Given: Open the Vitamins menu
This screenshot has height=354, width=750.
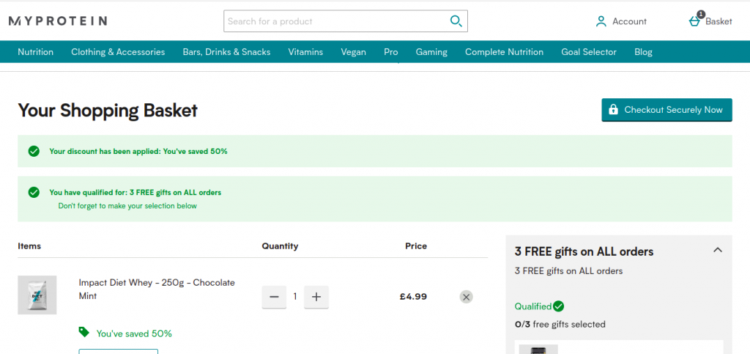Looking at the screenshot, I should click(305, 52).
